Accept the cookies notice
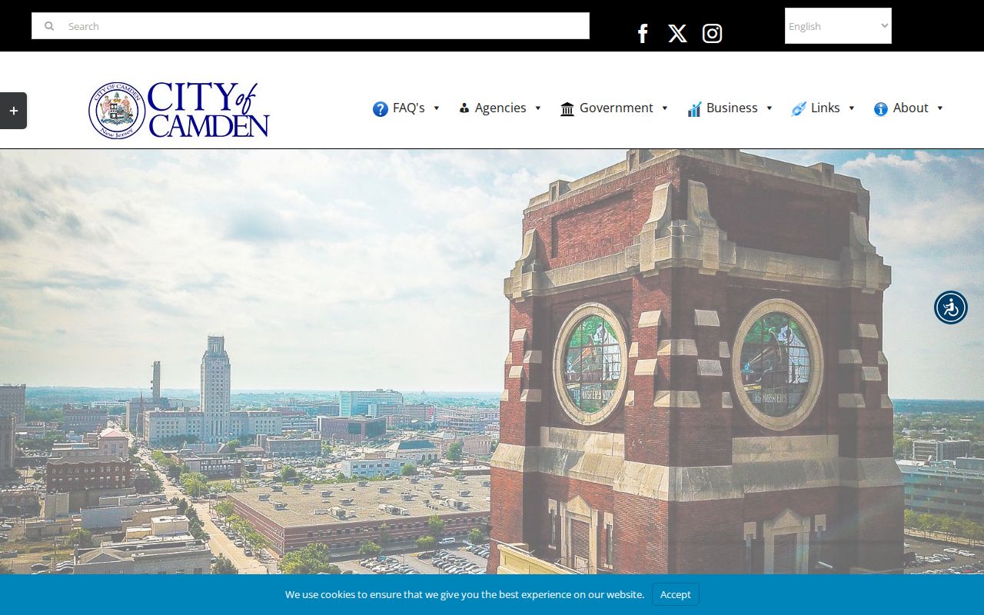984x615 pixels. [676, 594]
